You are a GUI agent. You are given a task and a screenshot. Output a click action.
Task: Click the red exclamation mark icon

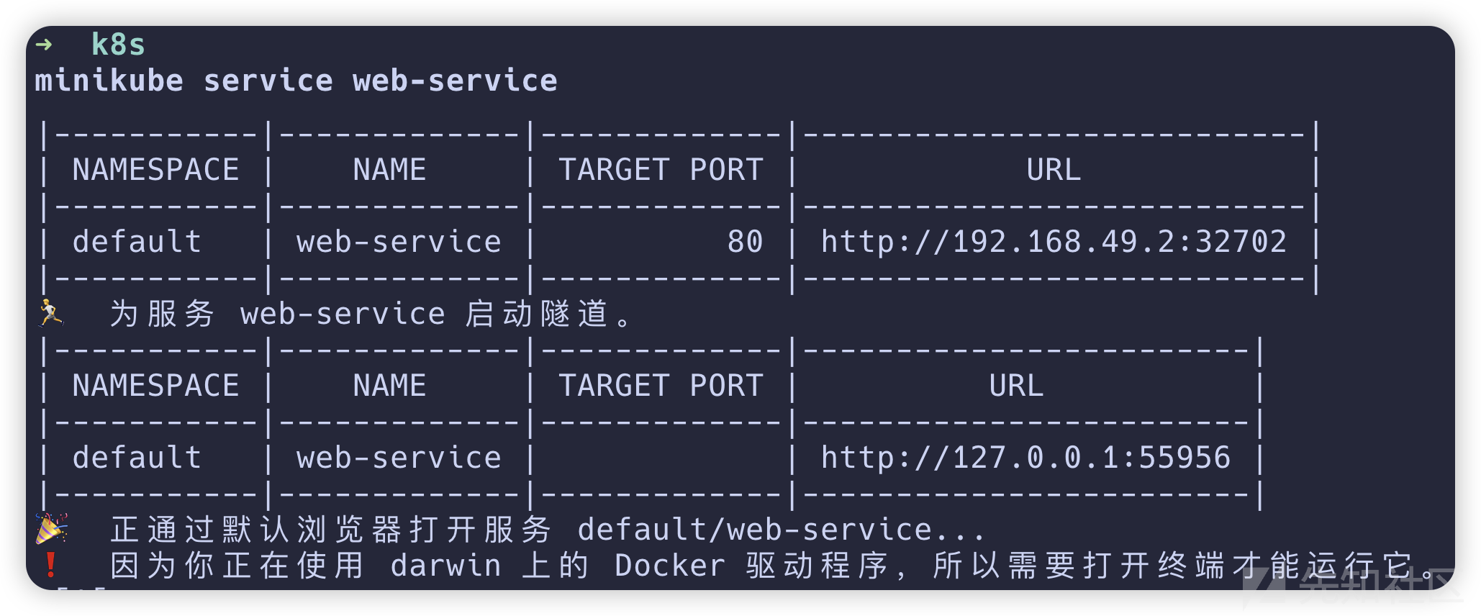pyautogui.click(x=50, y=565)
